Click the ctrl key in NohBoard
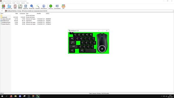Screen dimensions: 174x98 [72, 51]
